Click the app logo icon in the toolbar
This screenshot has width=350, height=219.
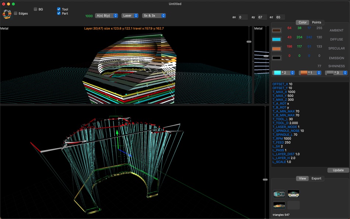[7, 14]
